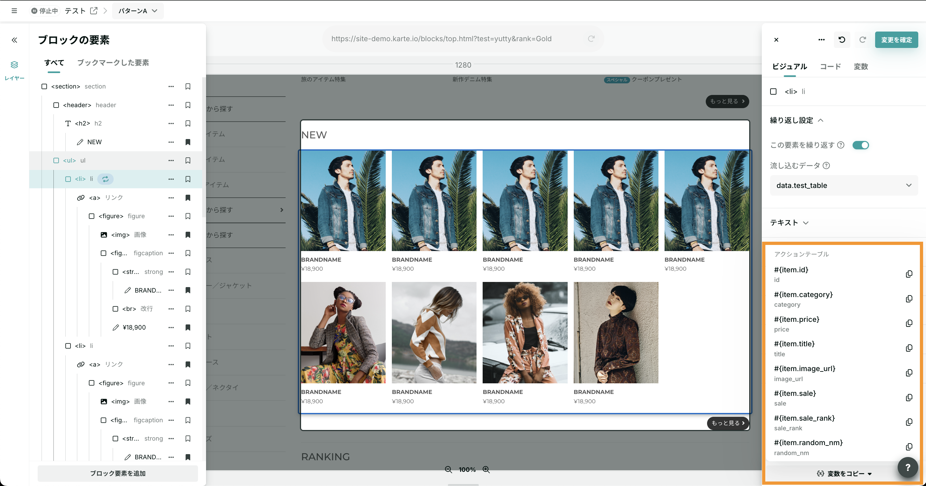Switch to ブックマークした要素 tab
Screen dimensions: 926x486
click(x=113, y=62)
